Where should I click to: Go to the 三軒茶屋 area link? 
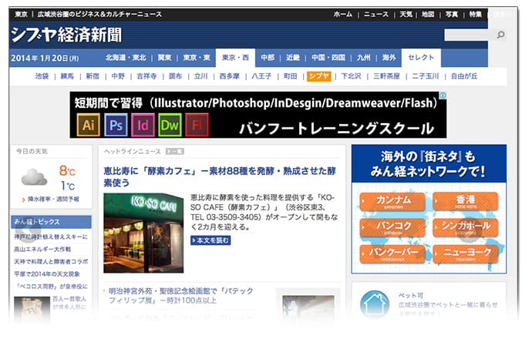[386, 76]
